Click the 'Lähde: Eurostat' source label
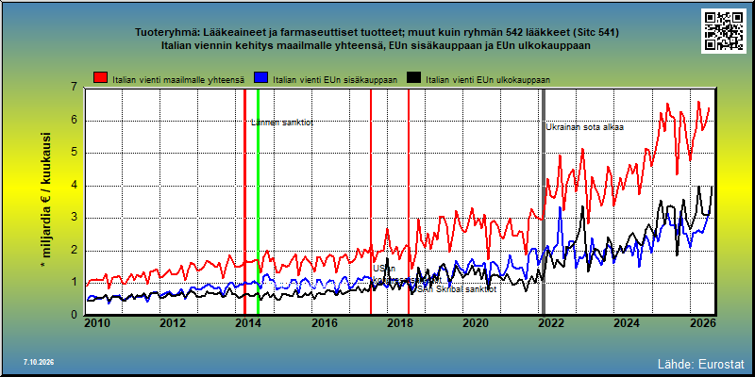The width and height of the screenshot is (755, 377). [701, 363]
